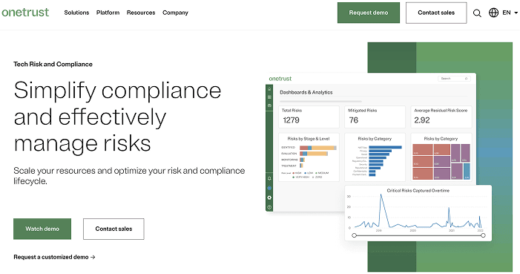Click the Risks by Stage & Level chart
The image size is (520, 274).
(x=309, y=157)
